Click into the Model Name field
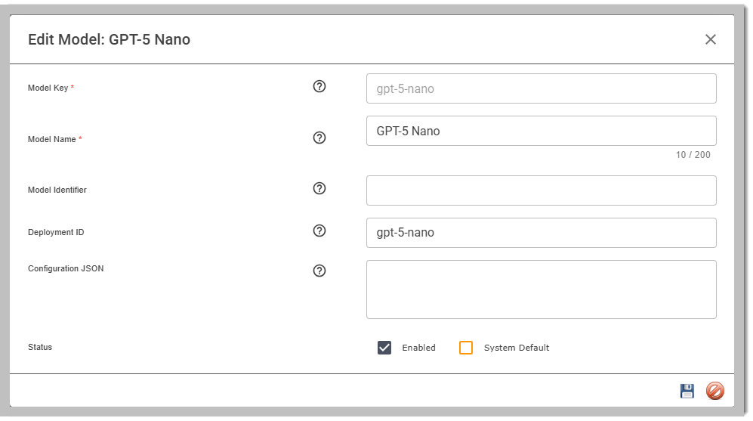The height and width of the screenshot is (421, 753). point(541,131)
